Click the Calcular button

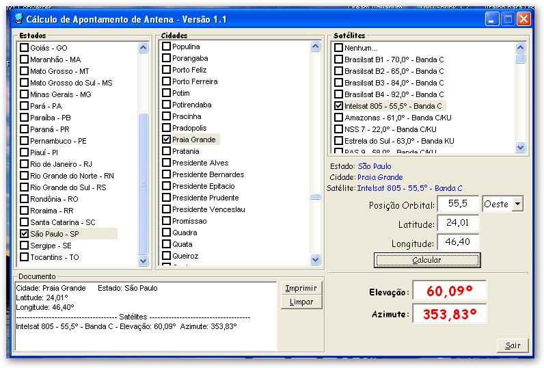tap(427, 260)
